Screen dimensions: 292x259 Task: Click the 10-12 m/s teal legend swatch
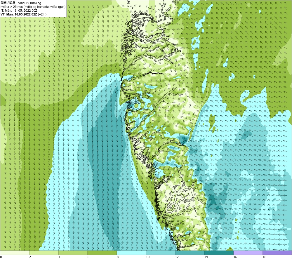click(161, 253)
